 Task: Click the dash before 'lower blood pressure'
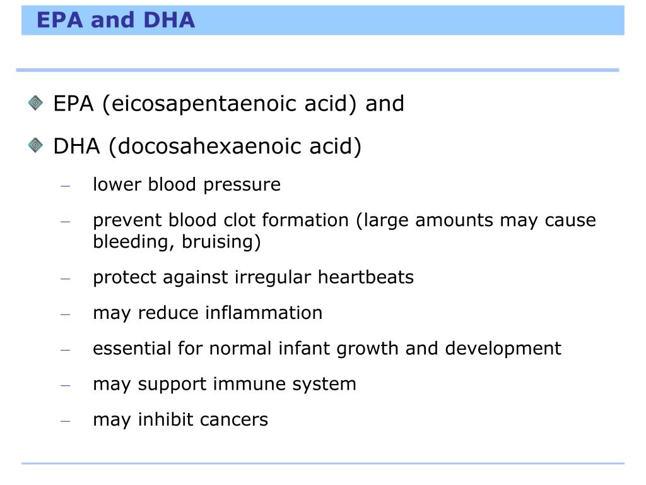(x=65, y=186)
